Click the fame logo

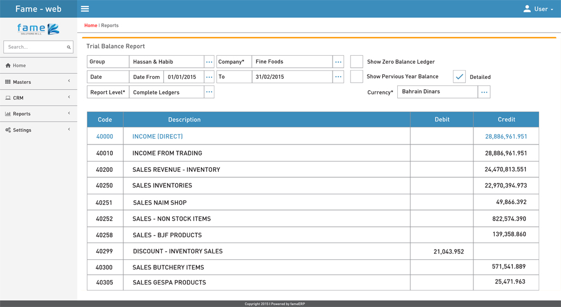point(38,29)
